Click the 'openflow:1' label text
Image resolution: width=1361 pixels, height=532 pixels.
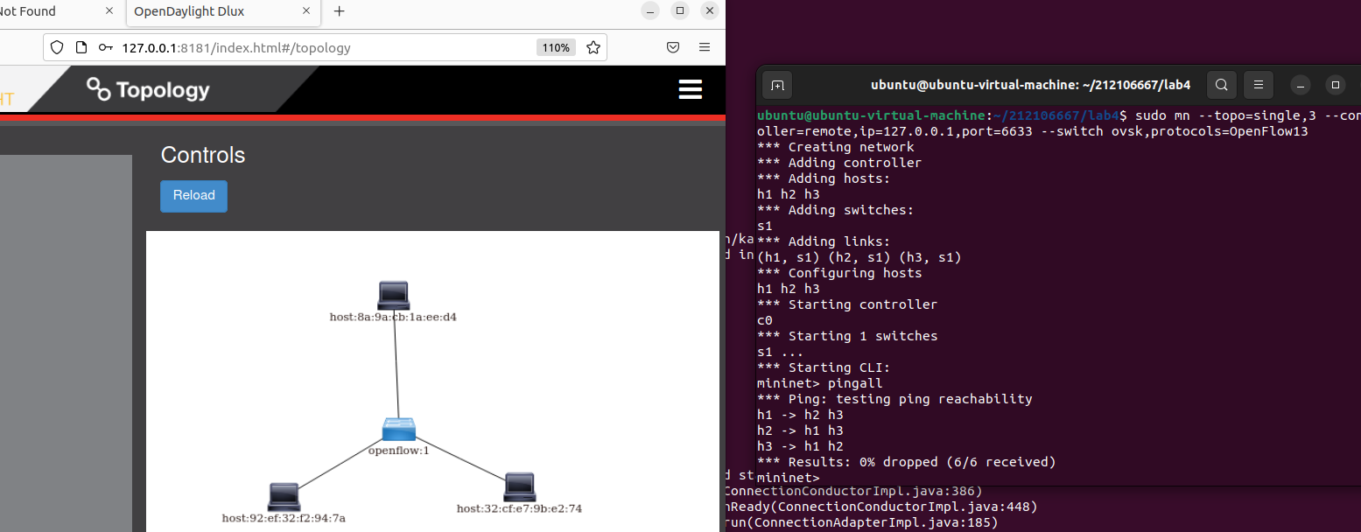tap(398, 451)
